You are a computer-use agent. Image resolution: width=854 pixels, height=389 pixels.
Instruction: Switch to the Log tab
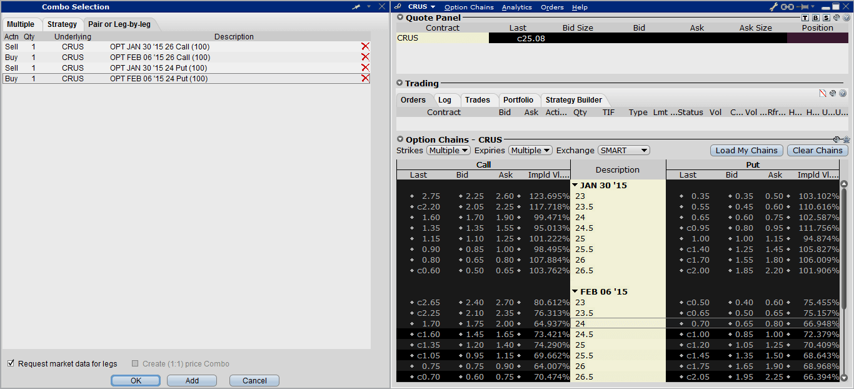point(445,100)
